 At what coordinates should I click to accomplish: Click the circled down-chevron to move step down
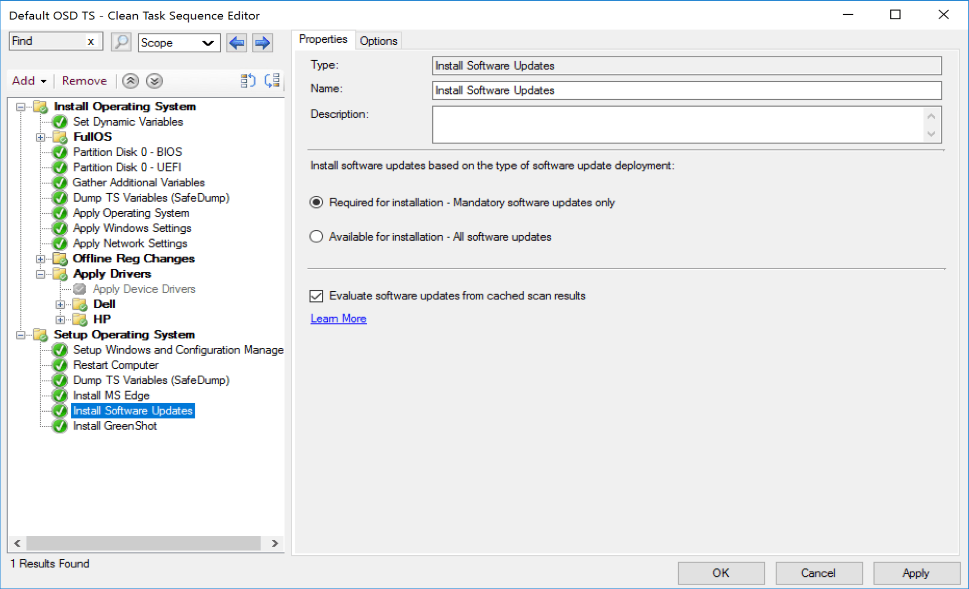point(154,81)
